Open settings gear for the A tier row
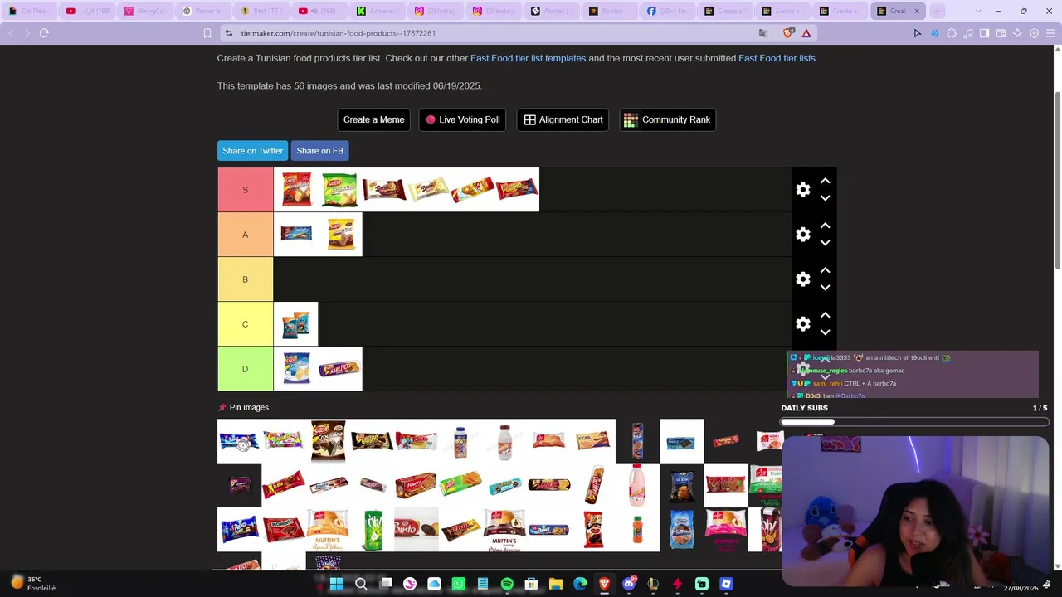 tap(803, 235)
